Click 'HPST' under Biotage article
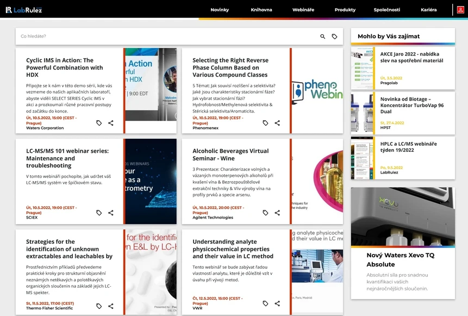Screen dimensions: 468x316 coord(385,127)
